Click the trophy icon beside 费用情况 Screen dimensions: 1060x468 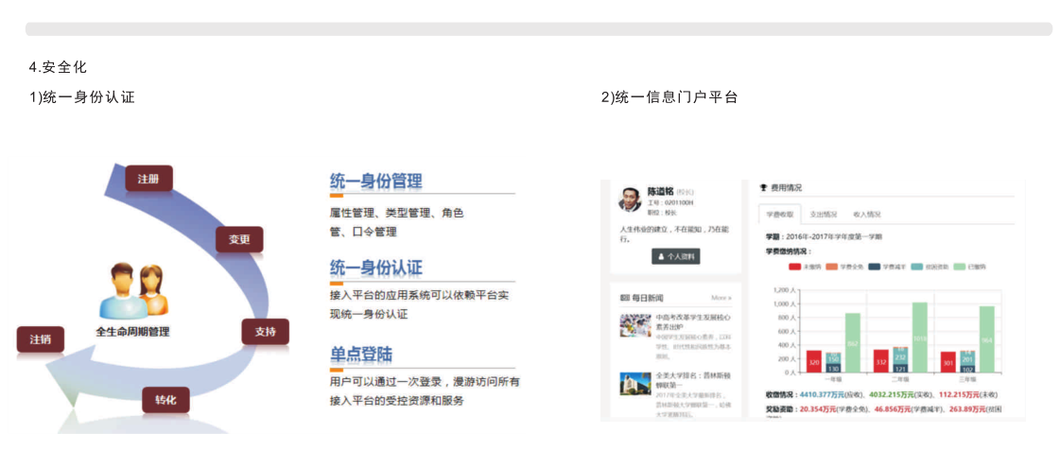[763, 188]
